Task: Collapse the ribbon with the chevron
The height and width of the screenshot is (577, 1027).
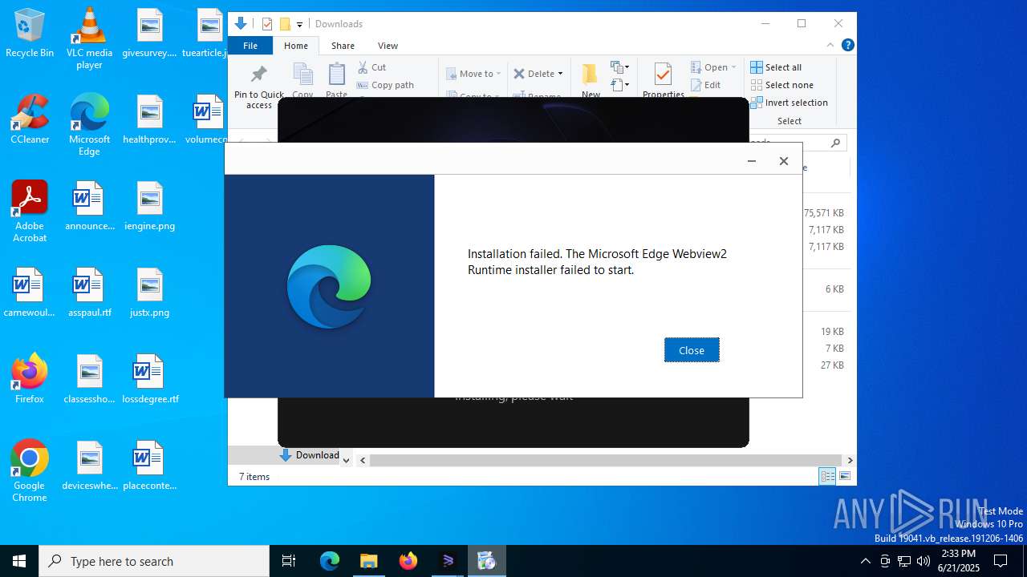Action: pos(830,46)
